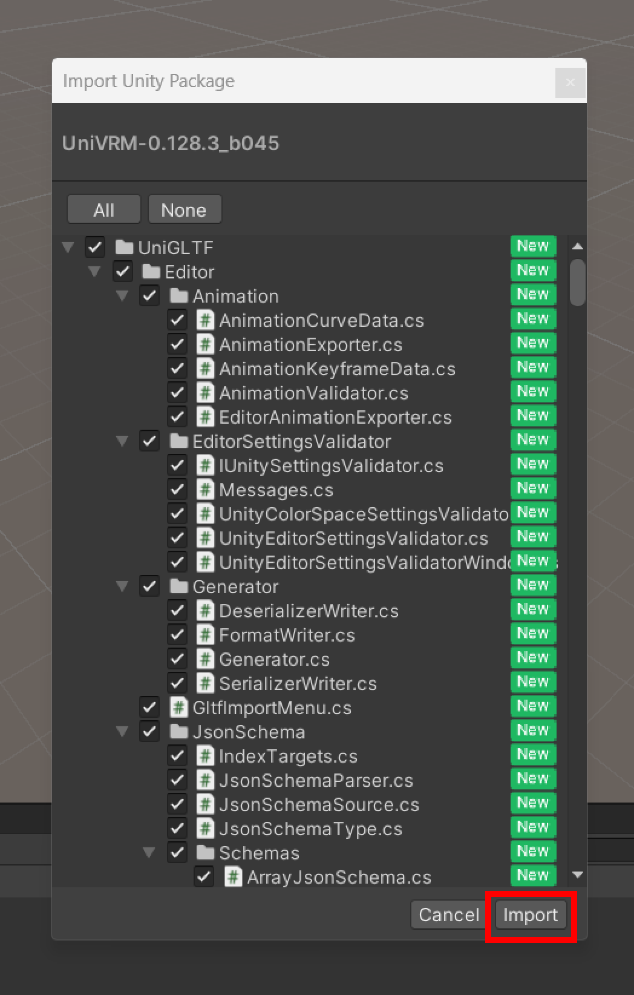
Task: Click the JsonSchema folder icon
Action: (x=178, y=732)
